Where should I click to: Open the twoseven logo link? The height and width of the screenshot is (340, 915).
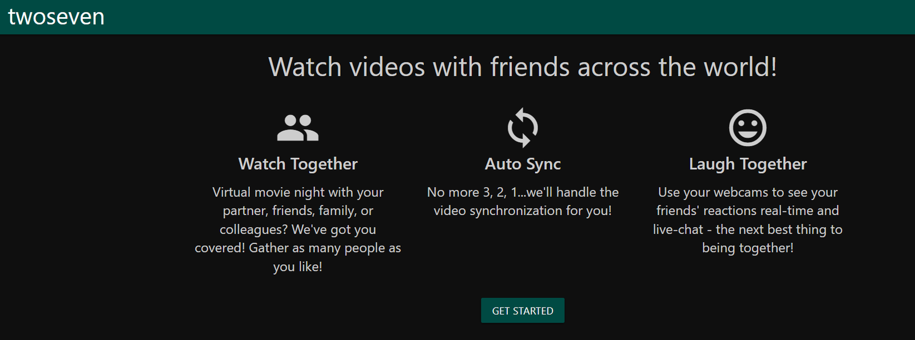56,17
